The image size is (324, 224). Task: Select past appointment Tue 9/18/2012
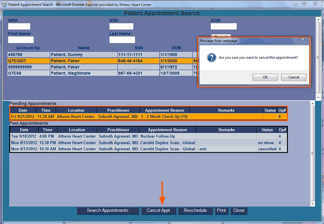click(149, 136)
